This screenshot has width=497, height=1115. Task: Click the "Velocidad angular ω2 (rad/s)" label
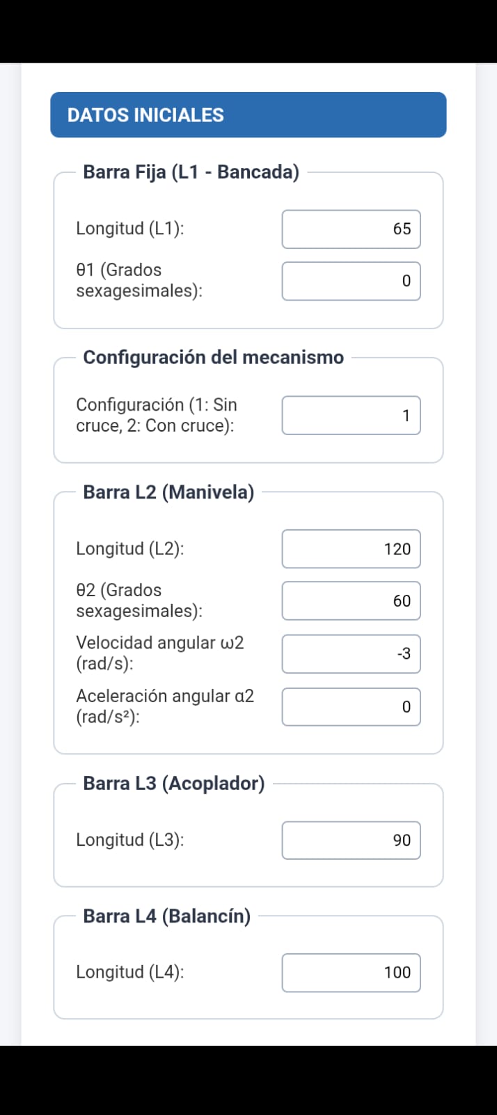[160, 653]
